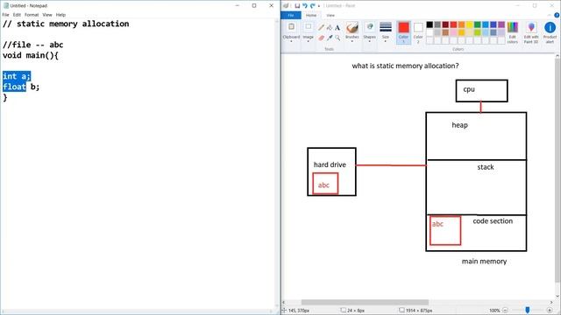Click the Paint vertical scroll down arrow
The image size is (561, 315).
pos(557,296)
